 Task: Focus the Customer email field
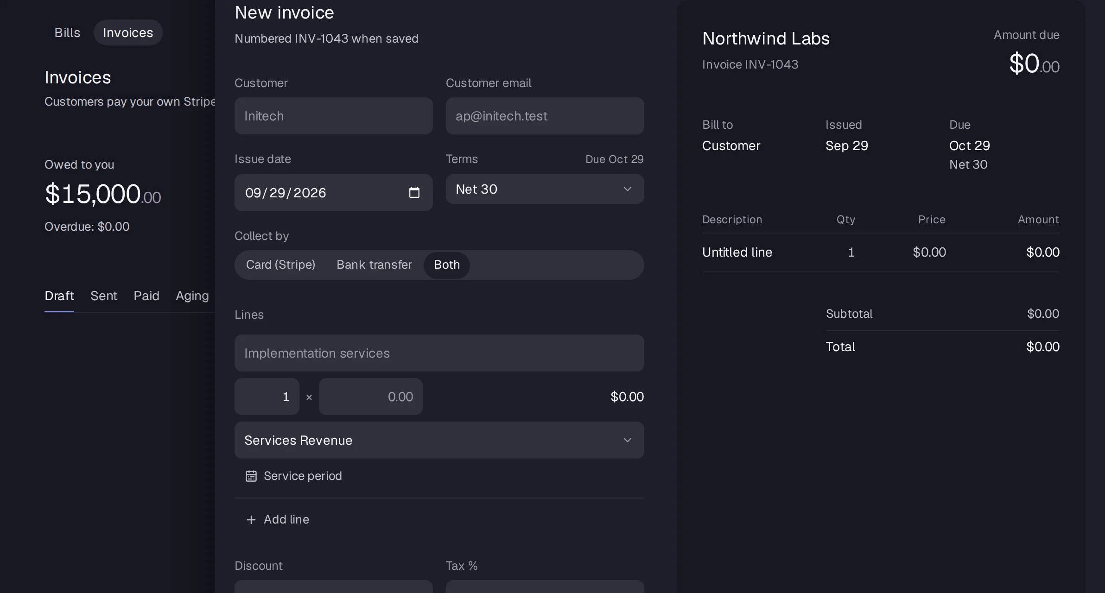[x=545, y=116]
